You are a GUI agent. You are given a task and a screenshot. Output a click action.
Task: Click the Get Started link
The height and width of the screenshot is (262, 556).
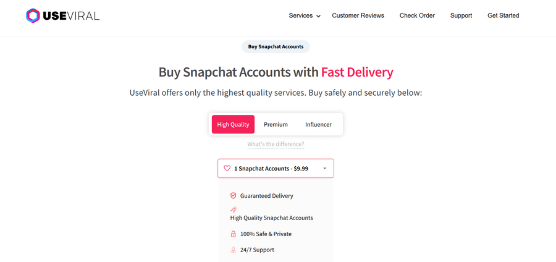point(503,15)
